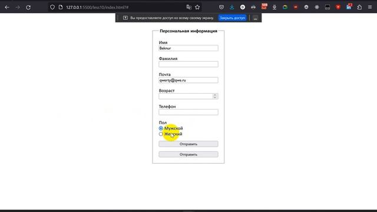Click the white circular extension icon
Screen dimensions: 377x212
pos(243,7)
